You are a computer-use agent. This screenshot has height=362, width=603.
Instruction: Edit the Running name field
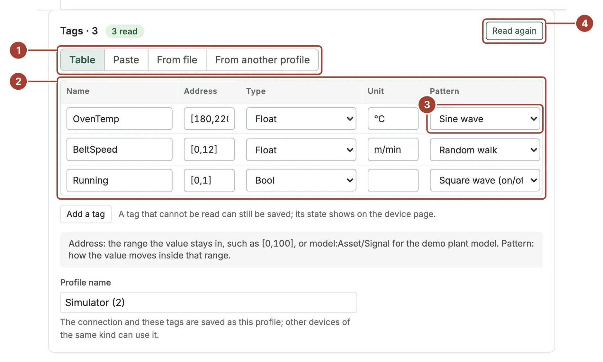pyautogui.click(x=119, y=180)
